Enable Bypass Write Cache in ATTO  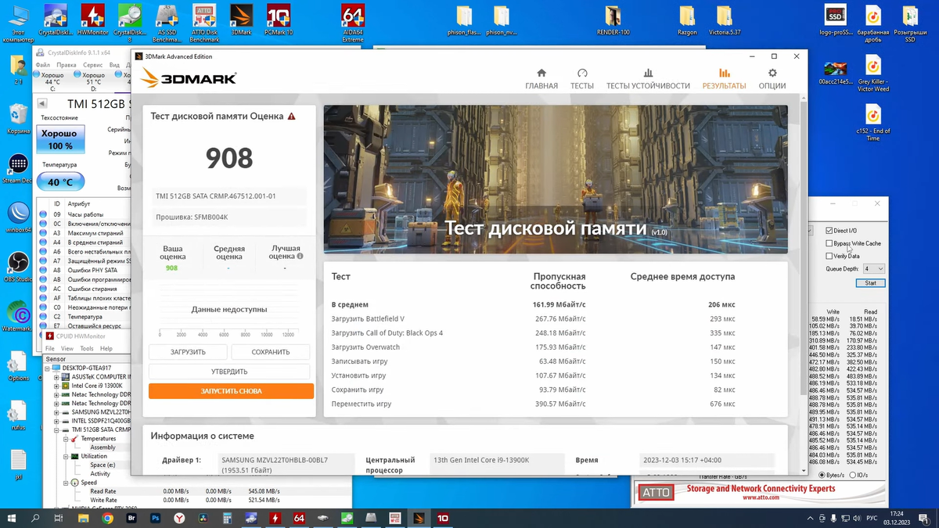[x=829, y=243]
